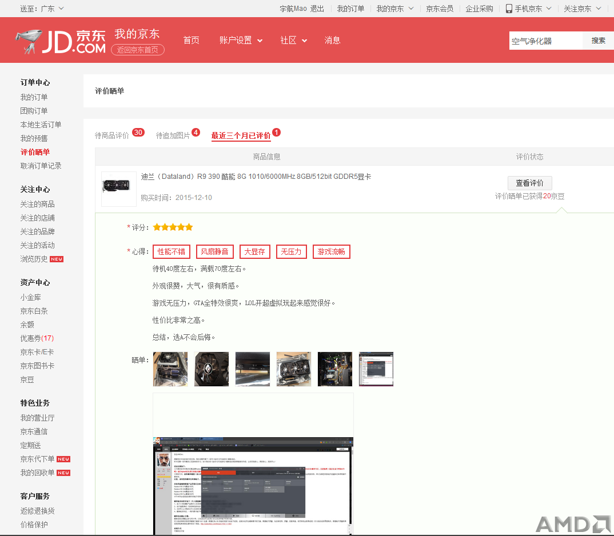Viewport: 614px width, 536px height.
Task: Select the 无压力 tag
Action: coord(292,252)
